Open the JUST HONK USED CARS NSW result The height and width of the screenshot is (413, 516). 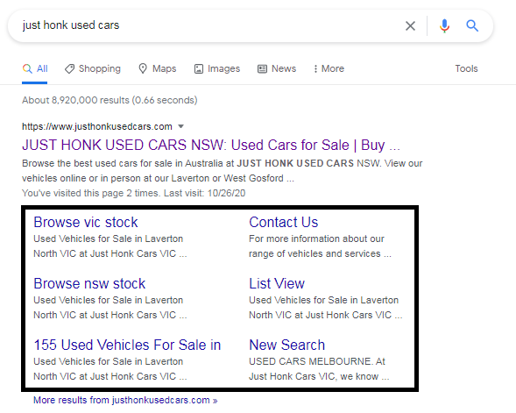coord(211,145)
